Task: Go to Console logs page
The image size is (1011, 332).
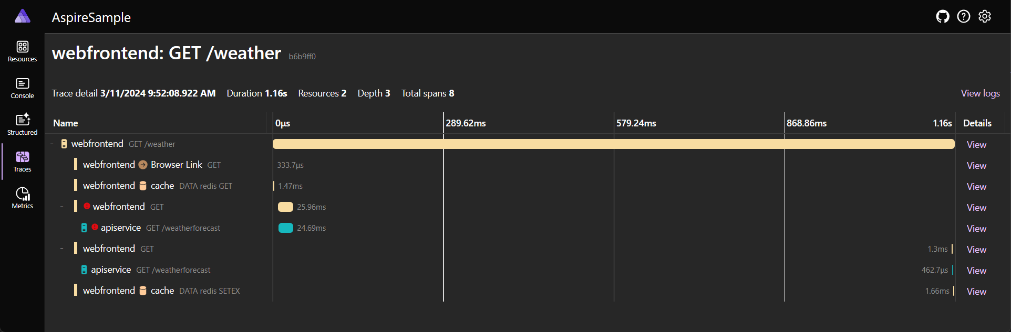Action: pyautogui.click(x=23, y=88)
